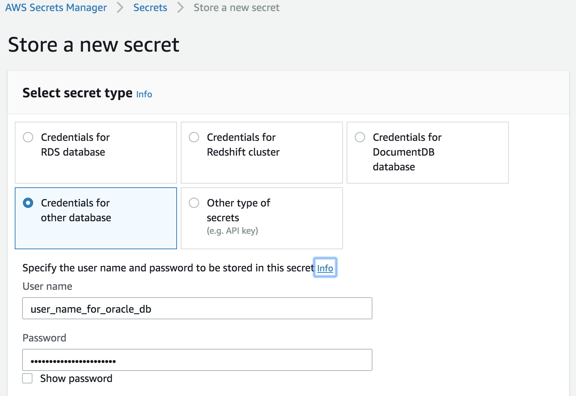Open Info link after the user name and password instruction
Viewport: 576px width, 396px height.
click(325, 268)
